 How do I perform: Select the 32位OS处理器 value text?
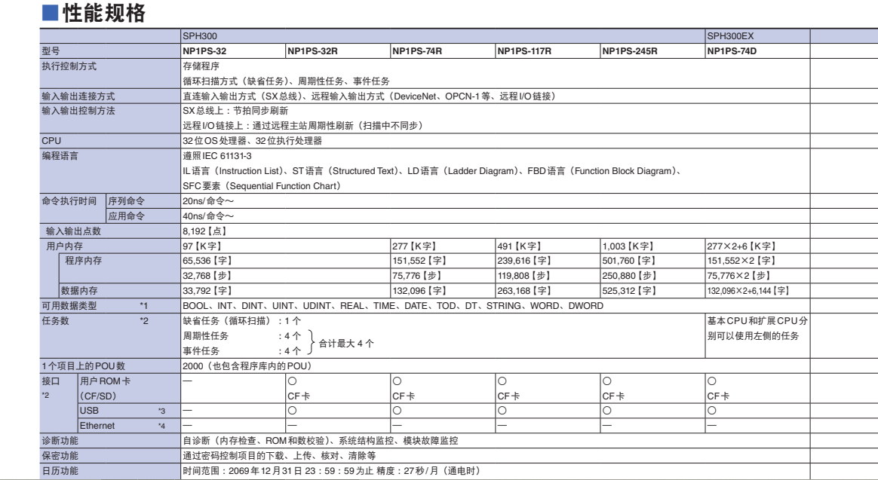[x=253, y=141]
